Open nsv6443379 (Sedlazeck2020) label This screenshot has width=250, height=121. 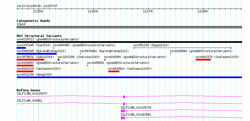point(218,57)
